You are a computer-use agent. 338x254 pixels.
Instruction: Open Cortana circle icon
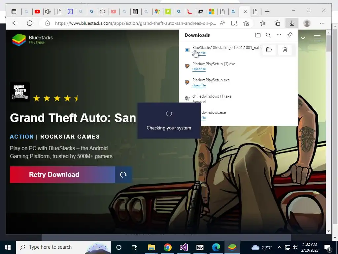(x=119, y=247)
